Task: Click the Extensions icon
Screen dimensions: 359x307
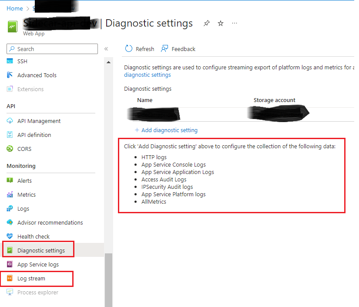Action: [10, 89]
